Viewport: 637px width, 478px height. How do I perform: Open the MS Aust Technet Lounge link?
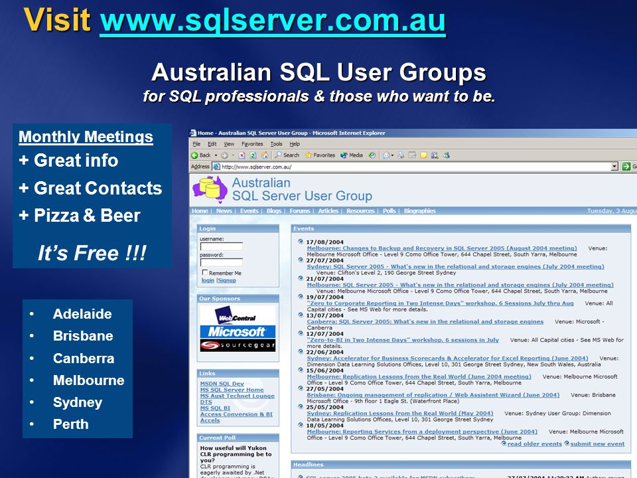click(238, 396)
